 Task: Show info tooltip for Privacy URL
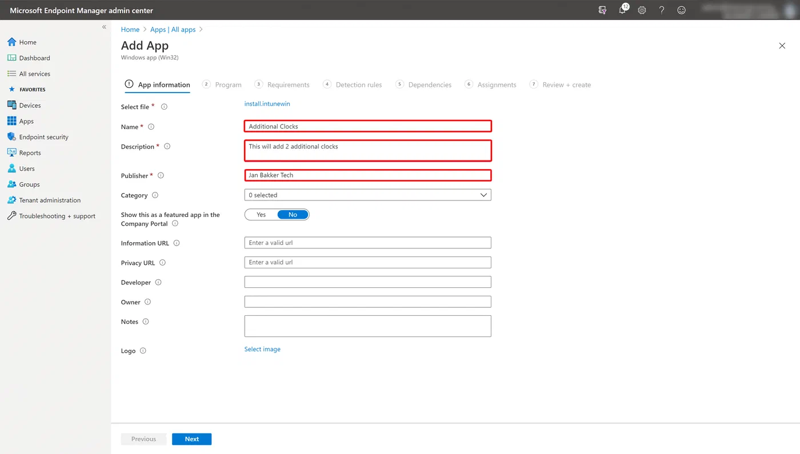click(x=162, y=263)
